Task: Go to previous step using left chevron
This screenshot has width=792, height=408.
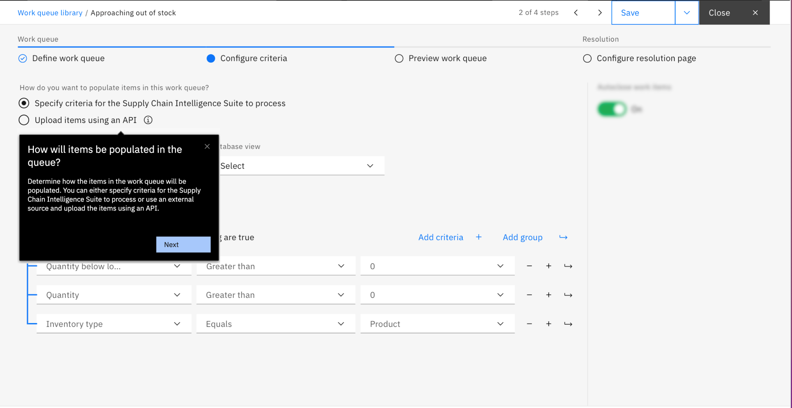Action: (x=576, y=13)
